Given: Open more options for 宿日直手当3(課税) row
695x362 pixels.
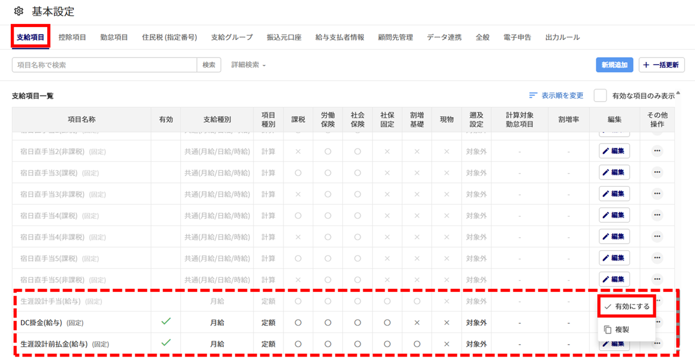Looking at the screenshot, I should 657,173.
